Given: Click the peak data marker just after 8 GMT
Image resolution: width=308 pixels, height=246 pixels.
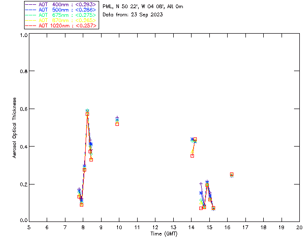Looking at the screenshot, I should pyautogui.click(x=87, y=114).
